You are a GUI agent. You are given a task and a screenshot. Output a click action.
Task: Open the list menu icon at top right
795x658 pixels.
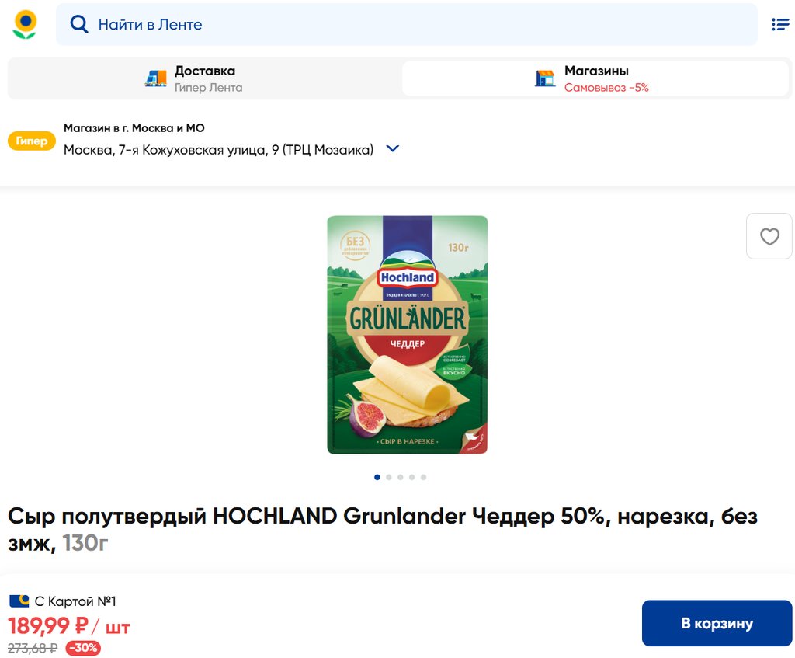point(780,24)
